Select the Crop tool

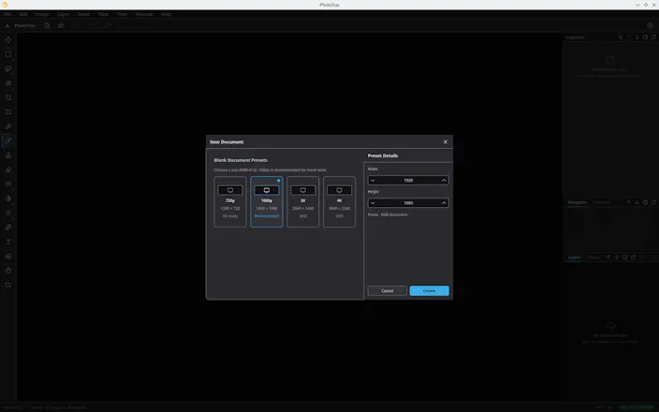point(8,97)
